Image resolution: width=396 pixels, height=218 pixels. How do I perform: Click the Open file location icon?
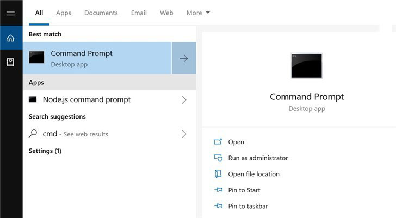point(218,174)
